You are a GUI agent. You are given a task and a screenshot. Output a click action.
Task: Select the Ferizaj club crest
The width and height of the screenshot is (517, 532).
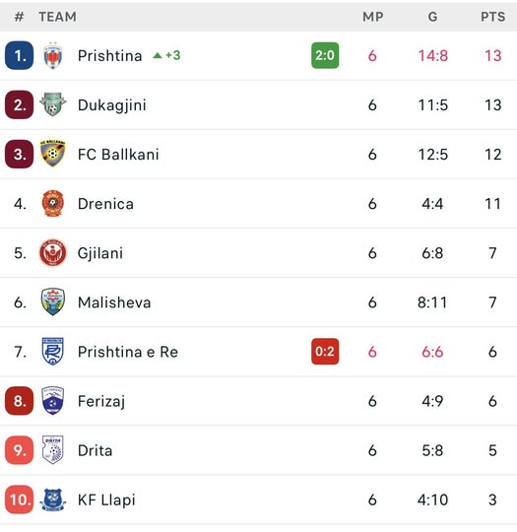pos(52,401)
